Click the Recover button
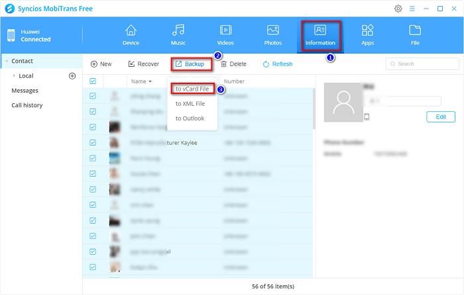 [x=144, y=64]
